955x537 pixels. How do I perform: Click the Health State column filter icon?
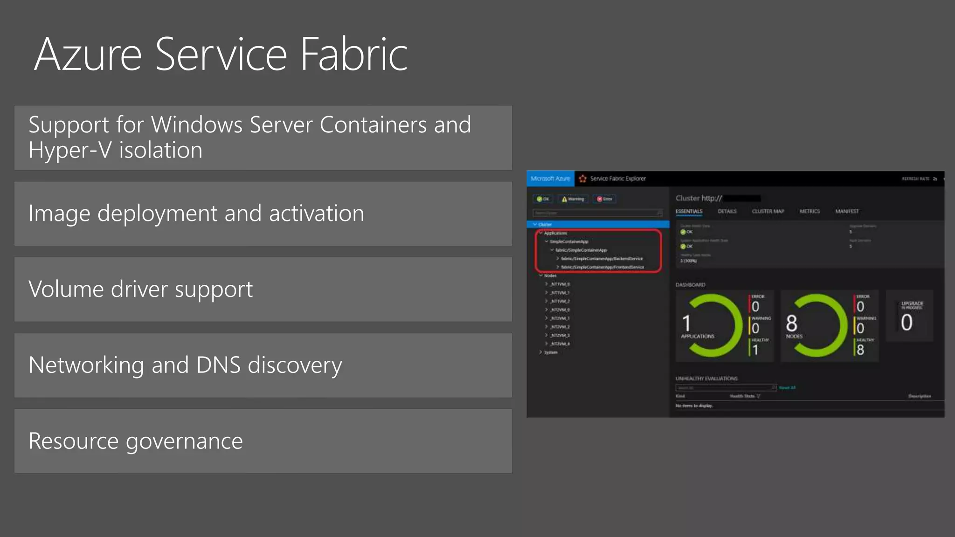pyautogui.click(x=759, y=396)
